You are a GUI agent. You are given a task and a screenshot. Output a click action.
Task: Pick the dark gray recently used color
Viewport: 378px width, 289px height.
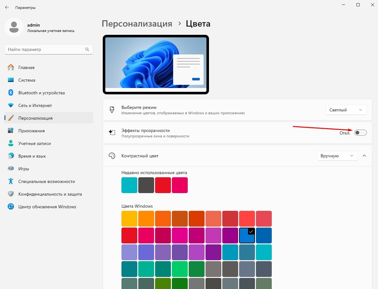click(146, 185)
